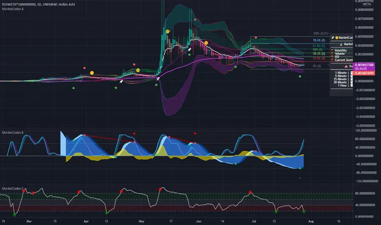Click the Aug label on the time axis
This screenshot has width=381, height=225.
[x=311, y=221]
